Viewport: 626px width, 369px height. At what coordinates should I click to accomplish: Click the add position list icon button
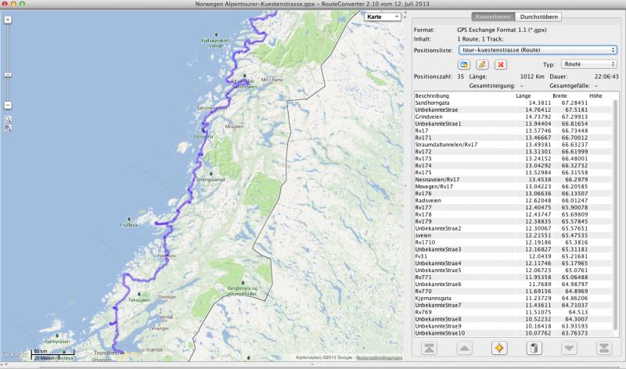click(464, 63)
